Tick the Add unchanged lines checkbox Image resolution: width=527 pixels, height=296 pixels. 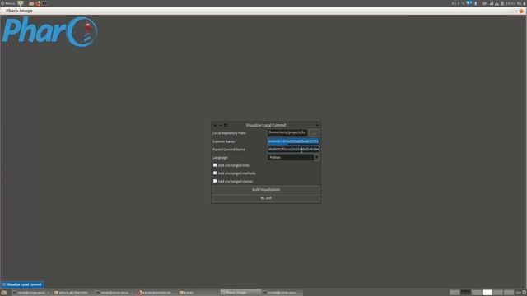click(x=215, y=165)
